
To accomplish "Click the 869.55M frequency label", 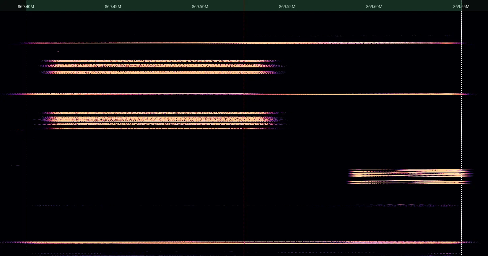I will point(287,7).
